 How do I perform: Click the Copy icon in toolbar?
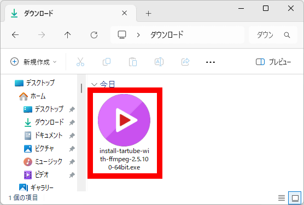click(x=107, y=62)
